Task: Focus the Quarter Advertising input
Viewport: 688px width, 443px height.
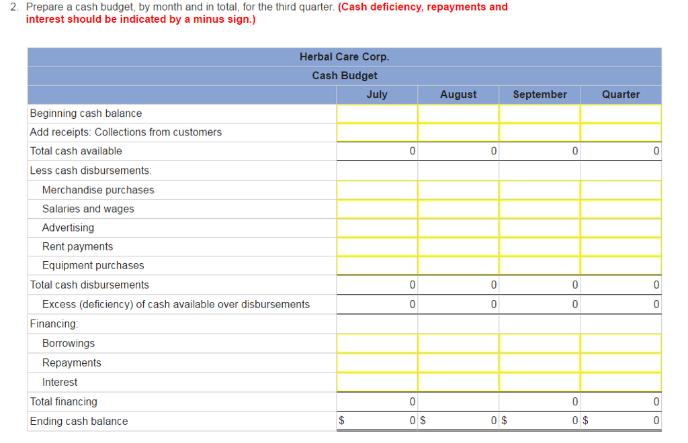Action: (621, 228)
